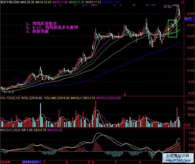Click the green rectangle breakout box on chart

pyautogui.click(x=172, y=29)
